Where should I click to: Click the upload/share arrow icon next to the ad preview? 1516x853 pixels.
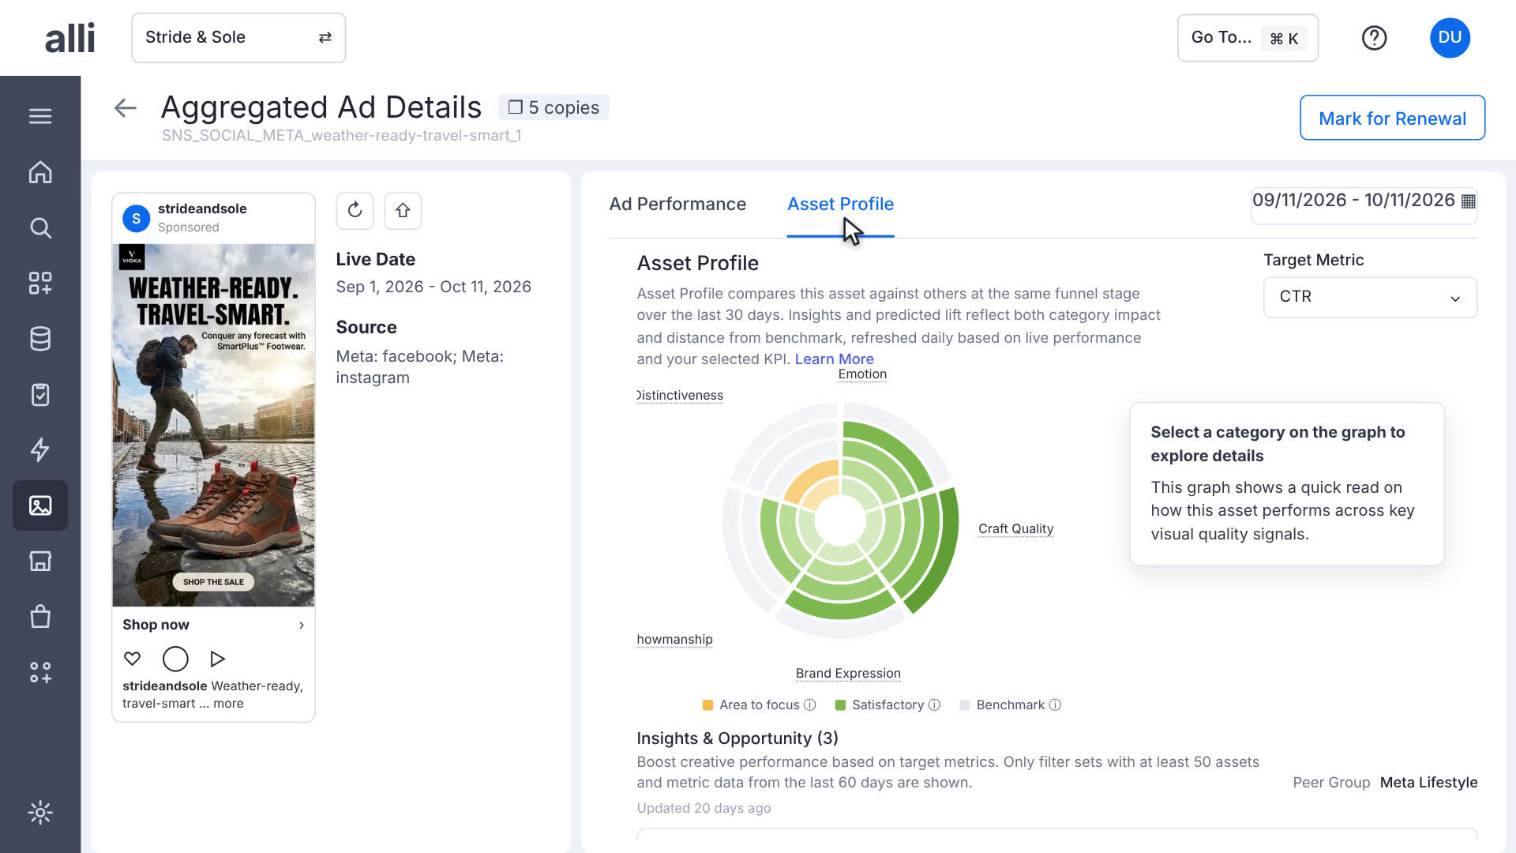click(403, 210)
